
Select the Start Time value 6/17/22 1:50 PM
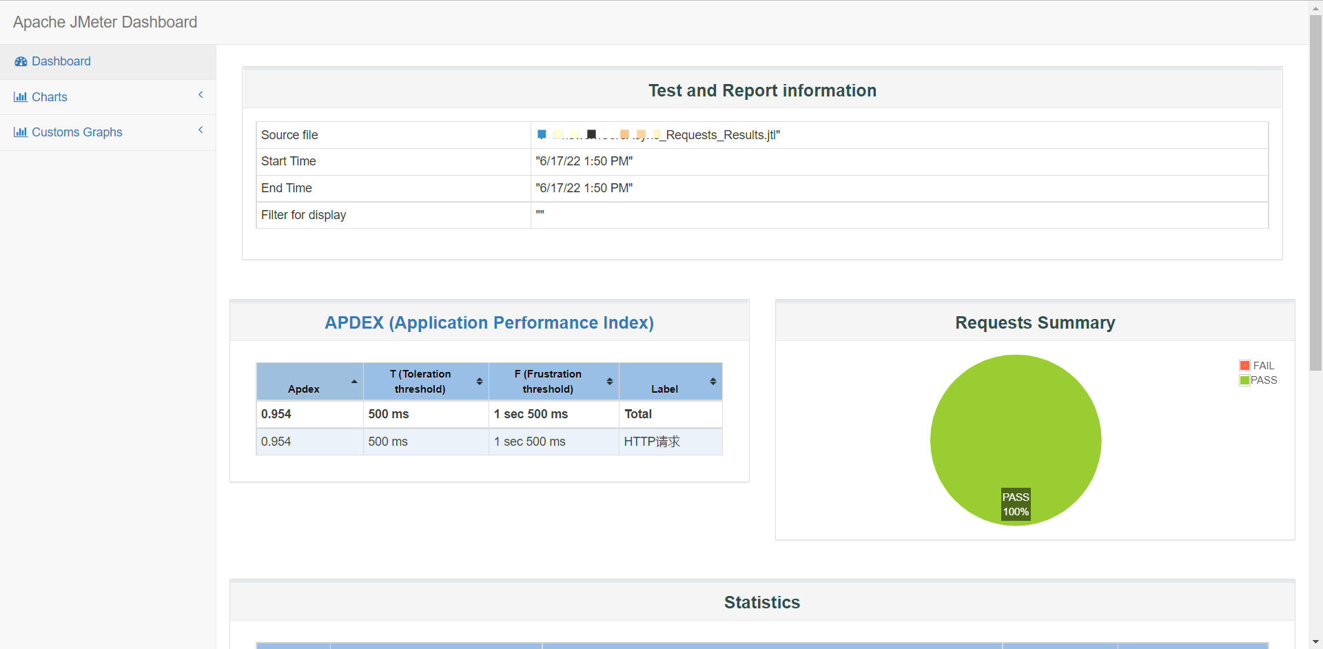point(584,161)
